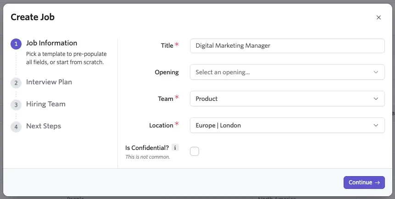395x199 pixels.
Task: Click step 1 circle for Job Information
Action: [16, 44]
